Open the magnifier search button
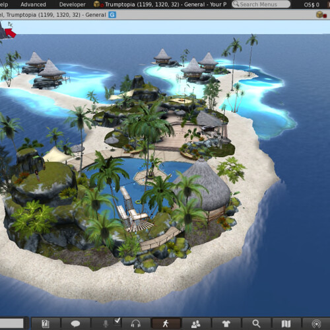This screenshot has width=330, height=330. (x=256, y=324)
